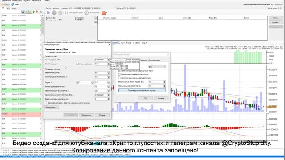Open the gear icon in main toolbar
The height and width of the screenshot is (160, 285).
click(60, 13)
